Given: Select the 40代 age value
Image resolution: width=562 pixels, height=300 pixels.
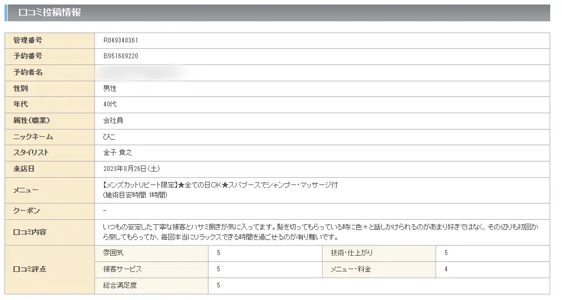Looking at the screenshot, I should (110, 104).
